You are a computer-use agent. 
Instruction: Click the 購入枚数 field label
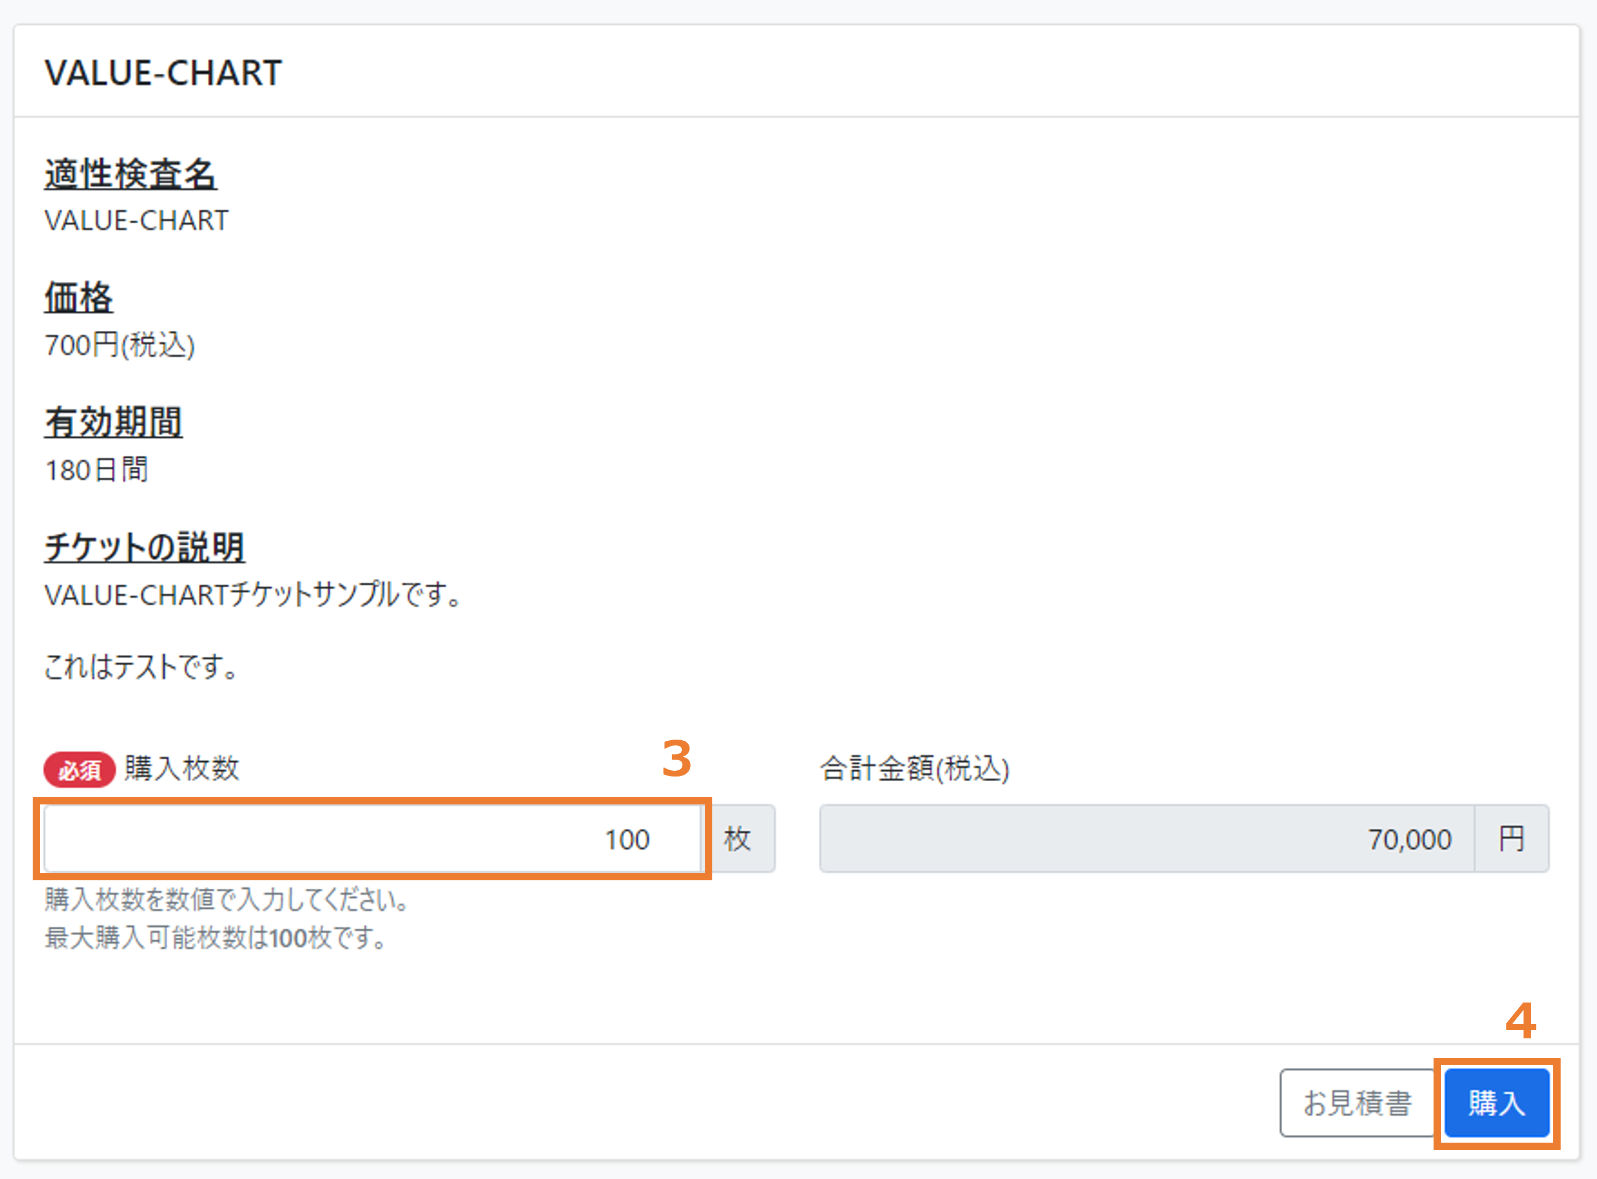[182, 769]
